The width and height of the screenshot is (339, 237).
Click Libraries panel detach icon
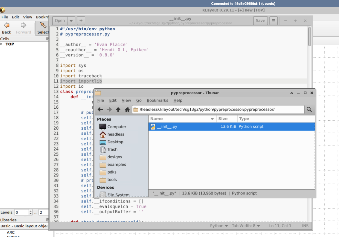click(47, 220)
